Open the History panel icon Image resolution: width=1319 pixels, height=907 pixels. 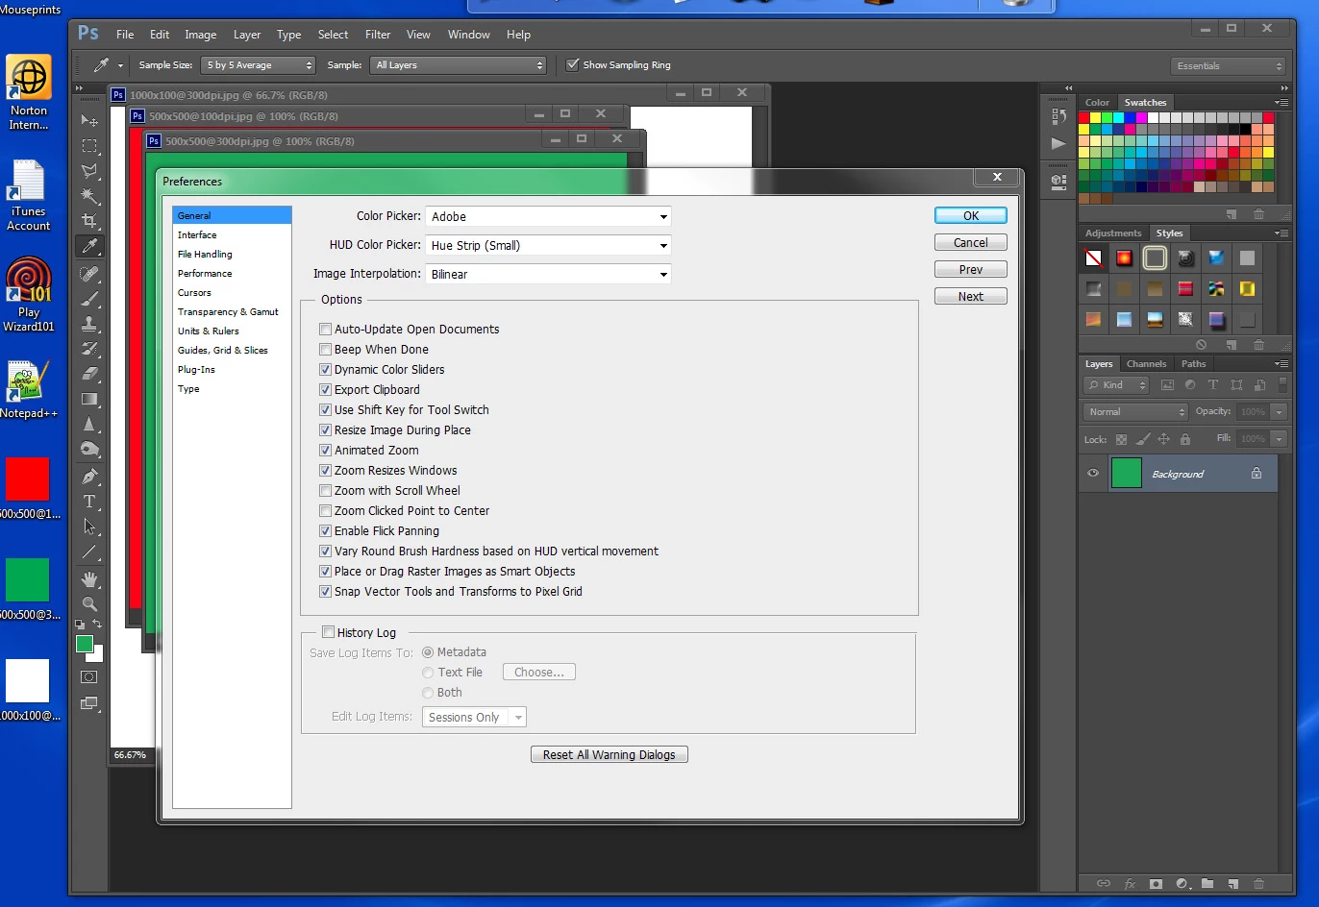1058,116
